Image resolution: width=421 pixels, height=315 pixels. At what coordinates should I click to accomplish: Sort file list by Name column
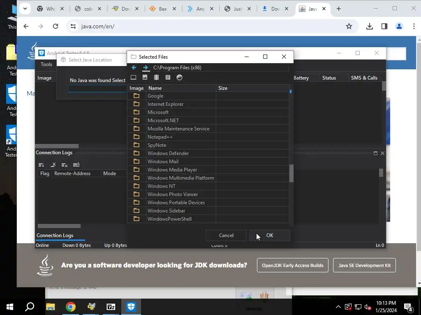point(181,88)
